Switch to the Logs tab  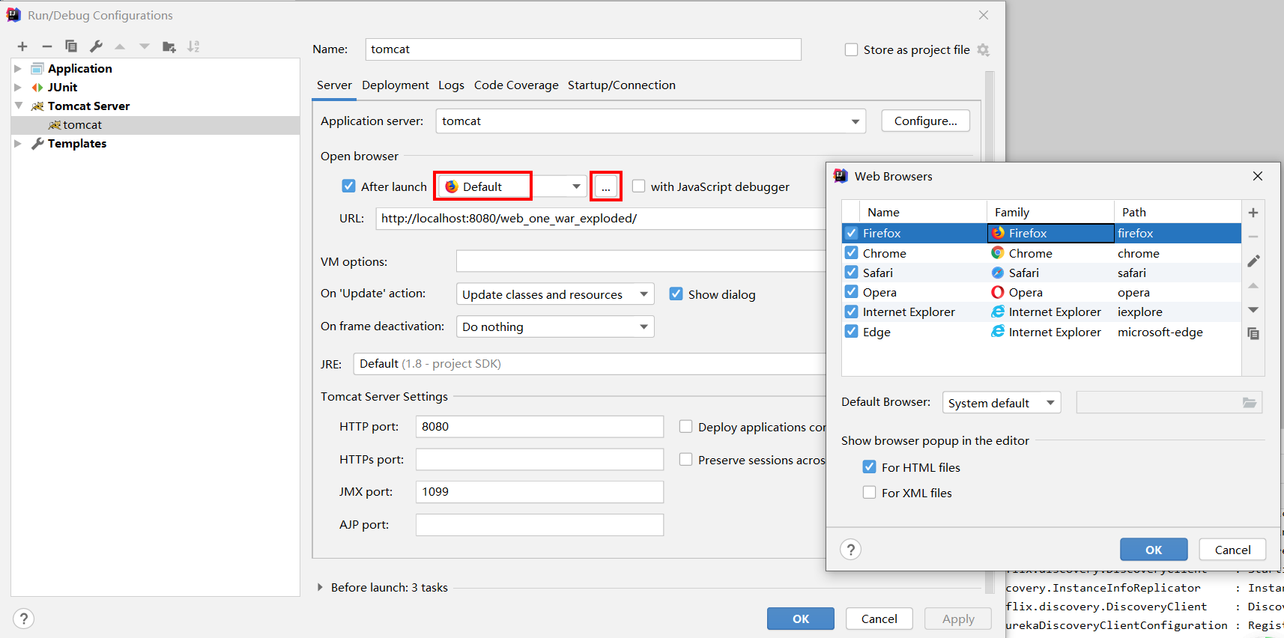click(451, 85)
